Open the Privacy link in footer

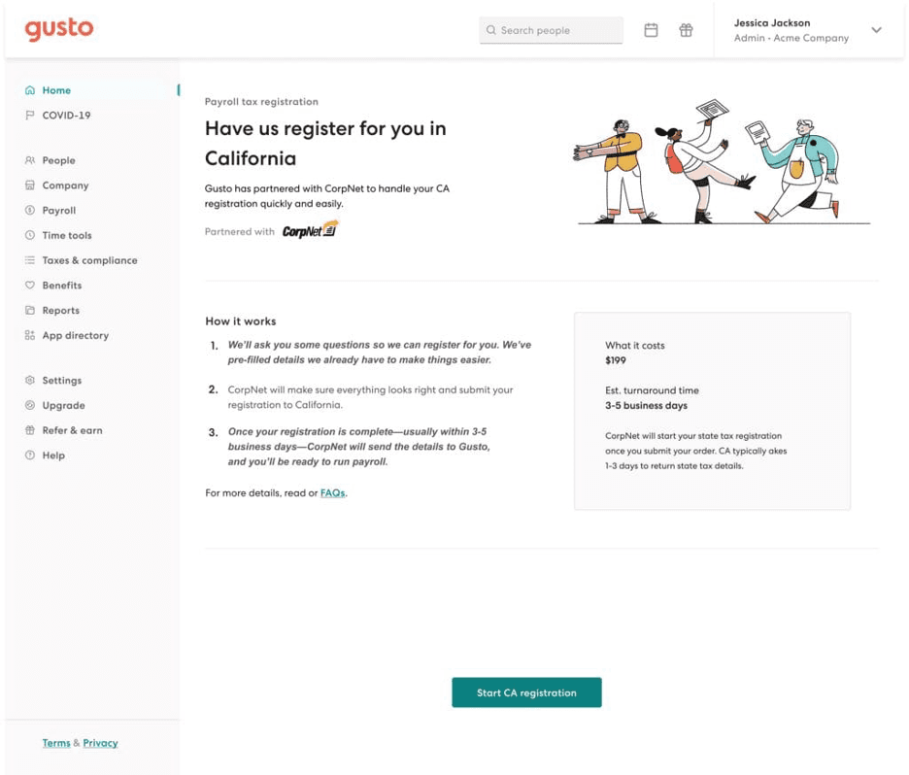[100, 743]
